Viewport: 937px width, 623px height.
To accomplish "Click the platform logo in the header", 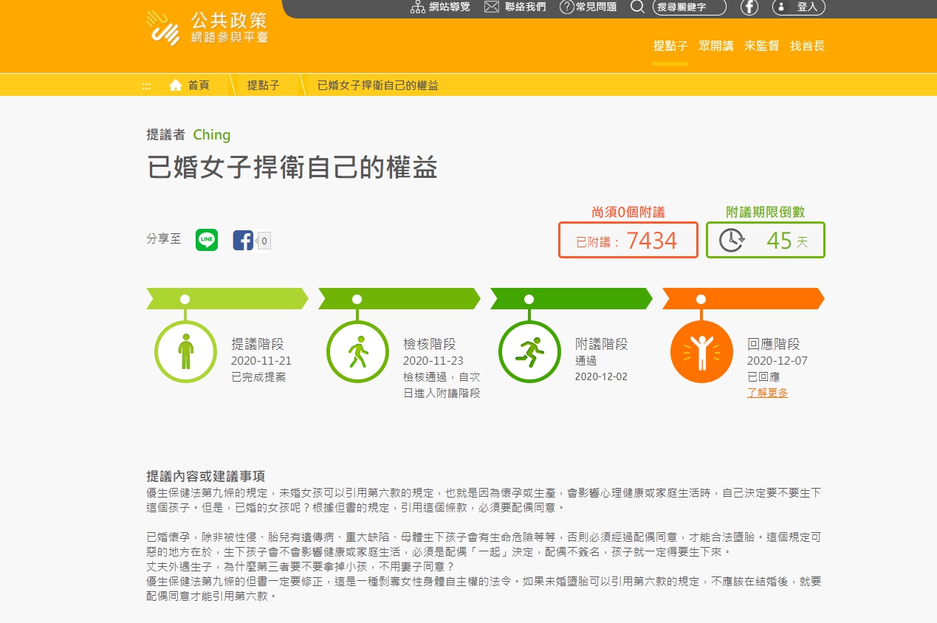I will pyautogui.click(x=207, y=27).
